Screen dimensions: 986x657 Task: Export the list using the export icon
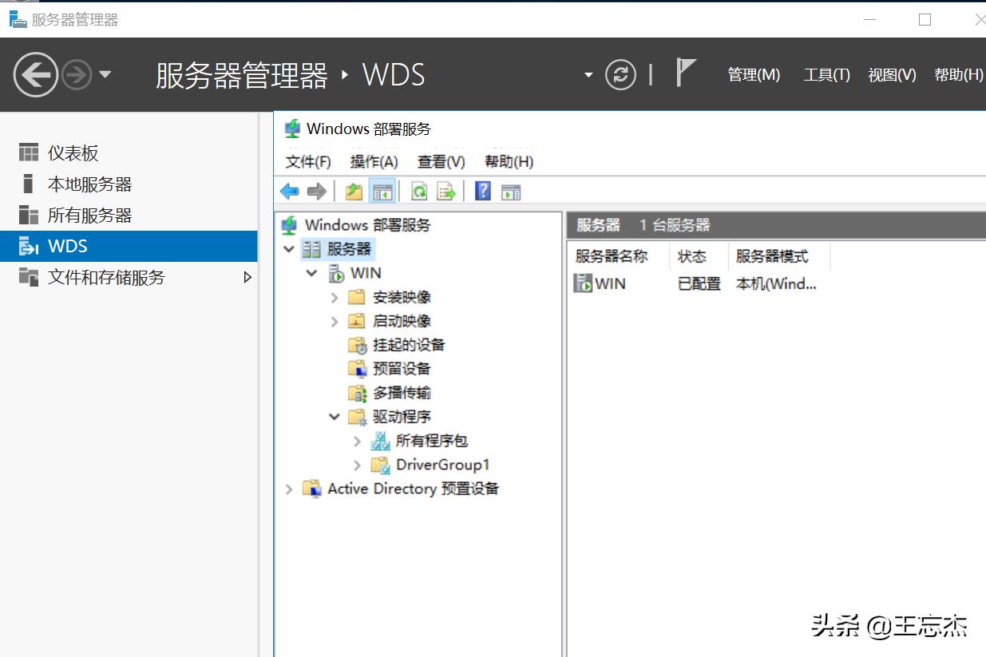pyautogui.click(x=445, y=191)
